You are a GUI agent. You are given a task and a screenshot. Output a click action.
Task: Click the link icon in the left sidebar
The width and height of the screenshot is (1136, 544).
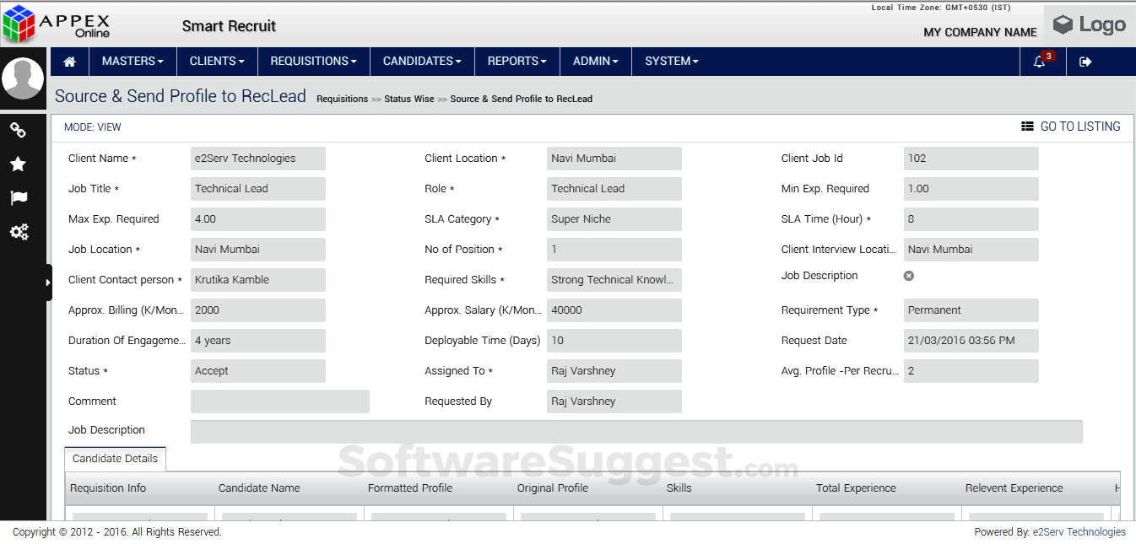tap(19, 130)
